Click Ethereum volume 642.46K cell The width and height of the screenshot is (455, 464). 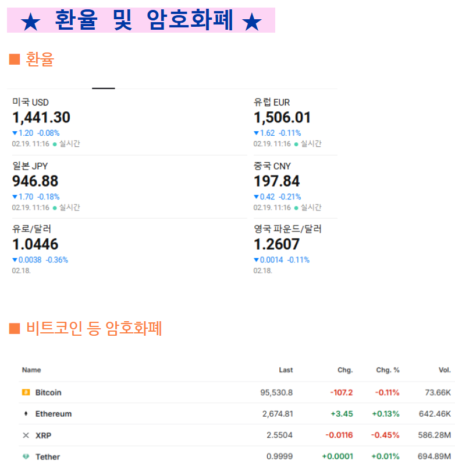pyautogui.click(x=435, y=414)
